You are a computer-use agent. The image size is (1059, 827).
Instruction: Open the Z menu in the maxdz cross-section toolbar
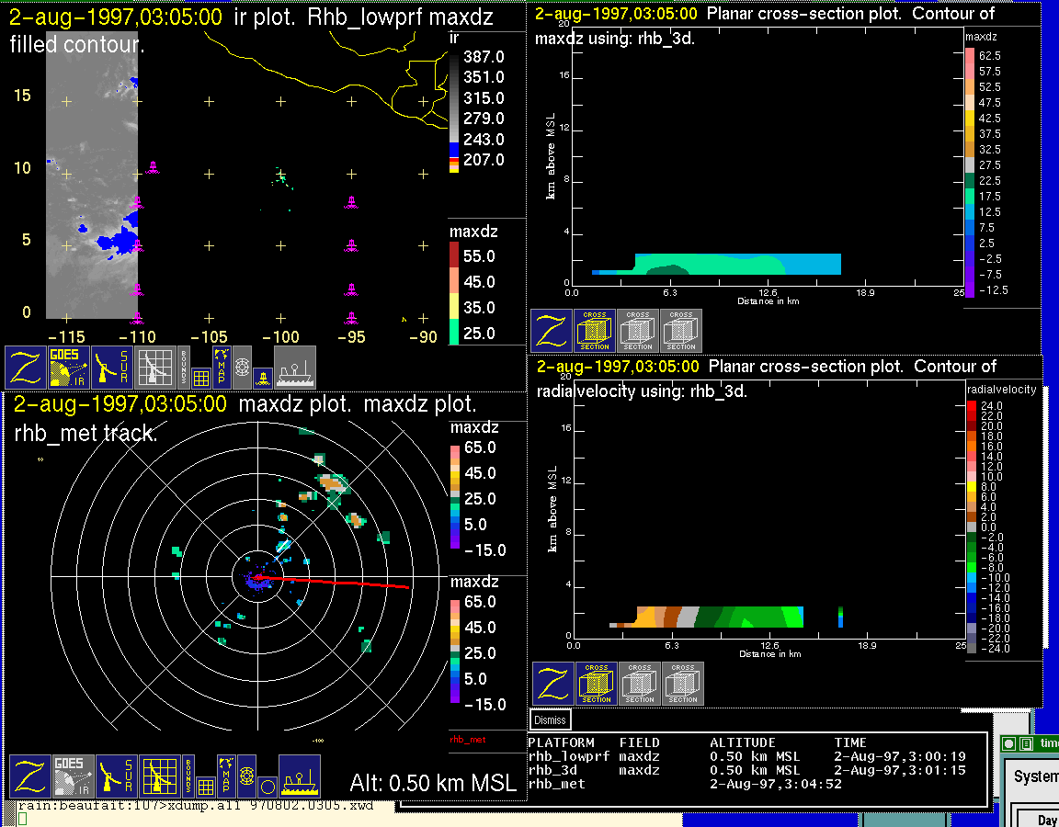coord(552,331)
